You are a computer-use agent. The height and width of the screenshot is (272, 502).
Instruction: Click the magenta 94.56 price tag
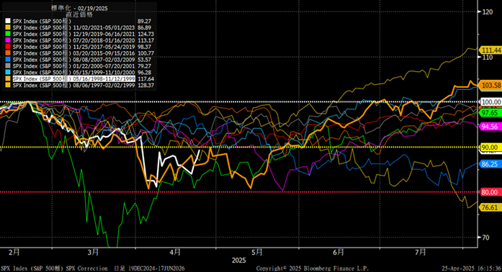click(490, 127)
